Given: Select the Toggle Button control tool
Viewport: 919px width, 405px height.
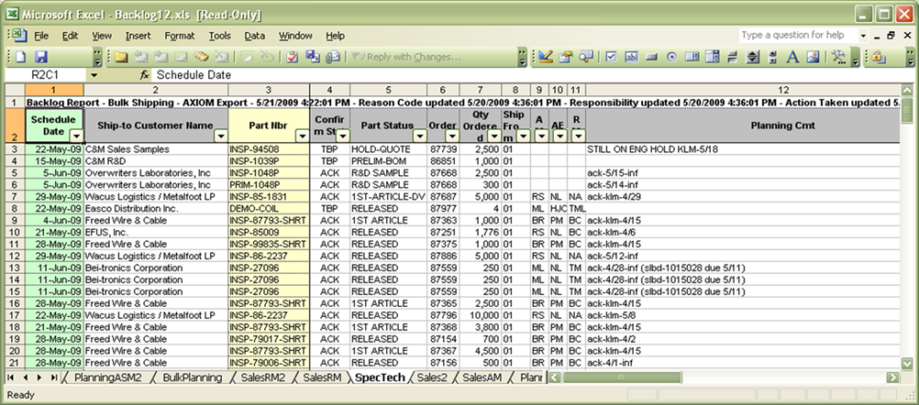Looking at the screenshot, I should coord(732,57).
